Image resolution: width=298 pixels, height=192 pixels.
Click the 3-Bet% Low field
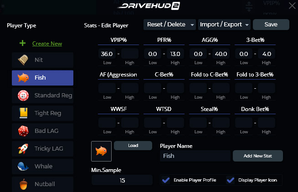(x=244, y=54)
